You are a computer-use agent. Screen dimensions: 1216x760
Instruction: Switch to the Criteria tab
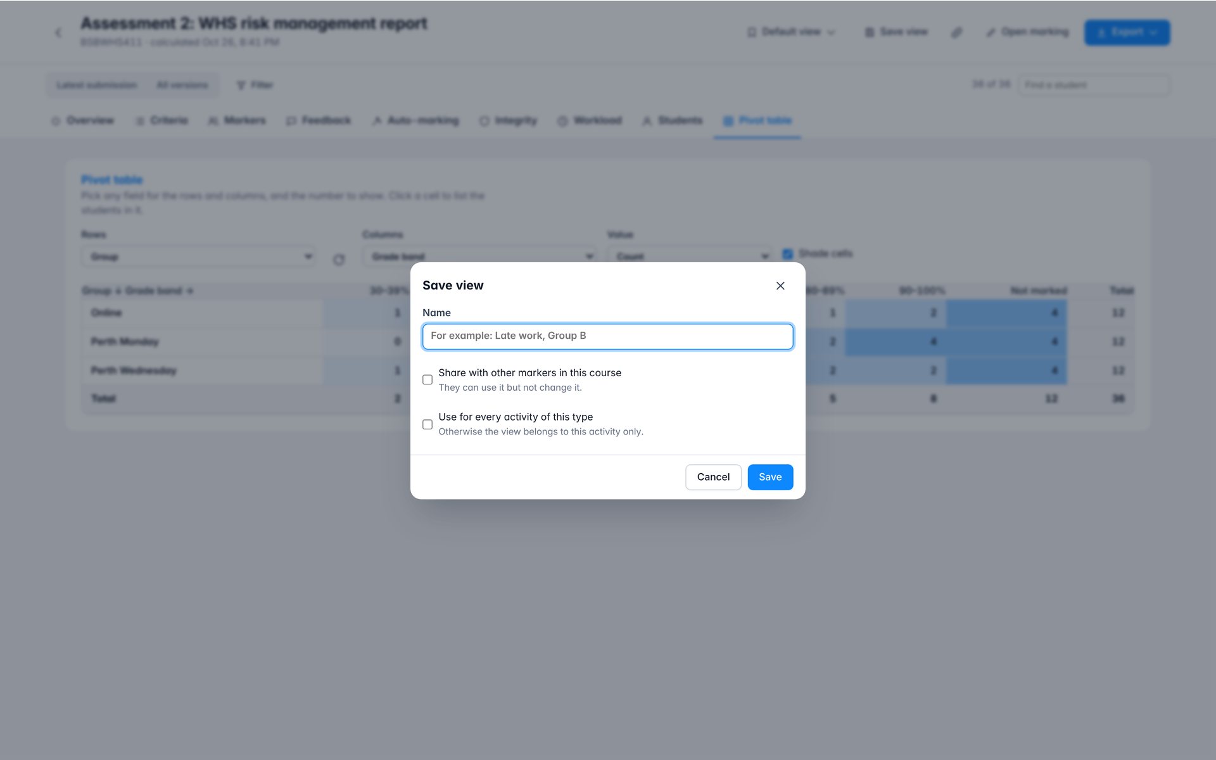tap(161, 120)
